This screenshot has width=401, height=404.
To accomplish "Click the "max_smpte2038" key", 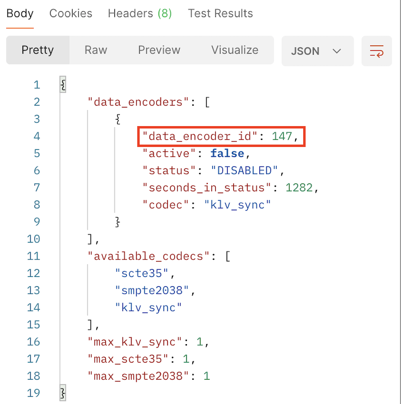I will point(138,376).
